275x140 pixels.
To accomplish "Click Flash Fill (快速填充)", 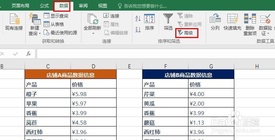I will click(x=232, y=22).
